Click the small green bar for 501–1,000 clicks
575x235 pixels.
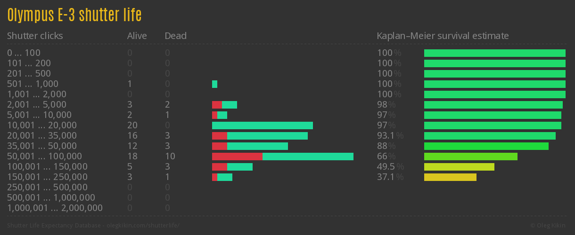click(214, 84)
